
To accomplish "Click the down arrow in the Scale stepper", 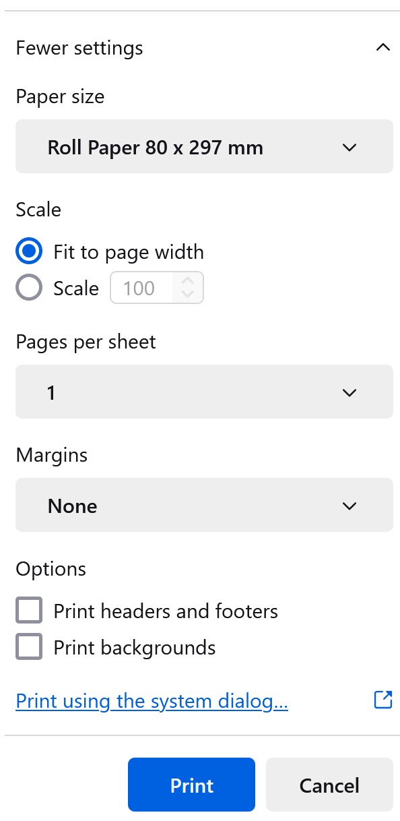I will point(188,294).
